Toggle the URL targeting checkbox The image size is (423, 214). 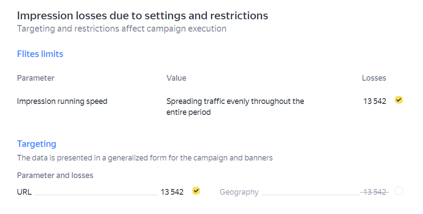[196, 191]
